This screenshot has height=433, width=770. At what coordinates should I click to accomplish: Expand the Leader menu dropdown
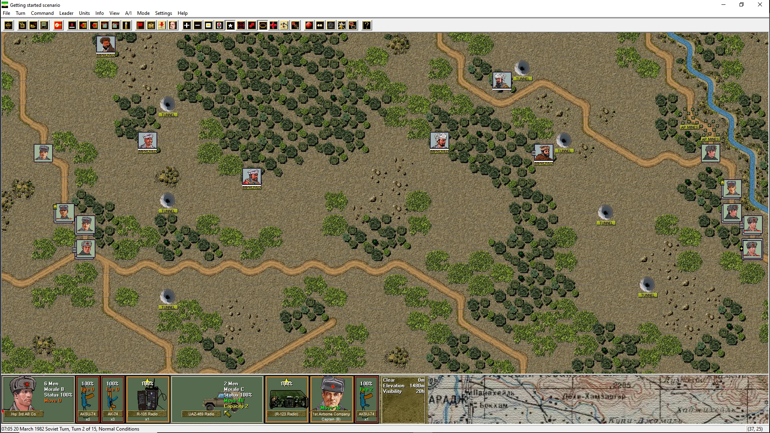coord(66,13)
